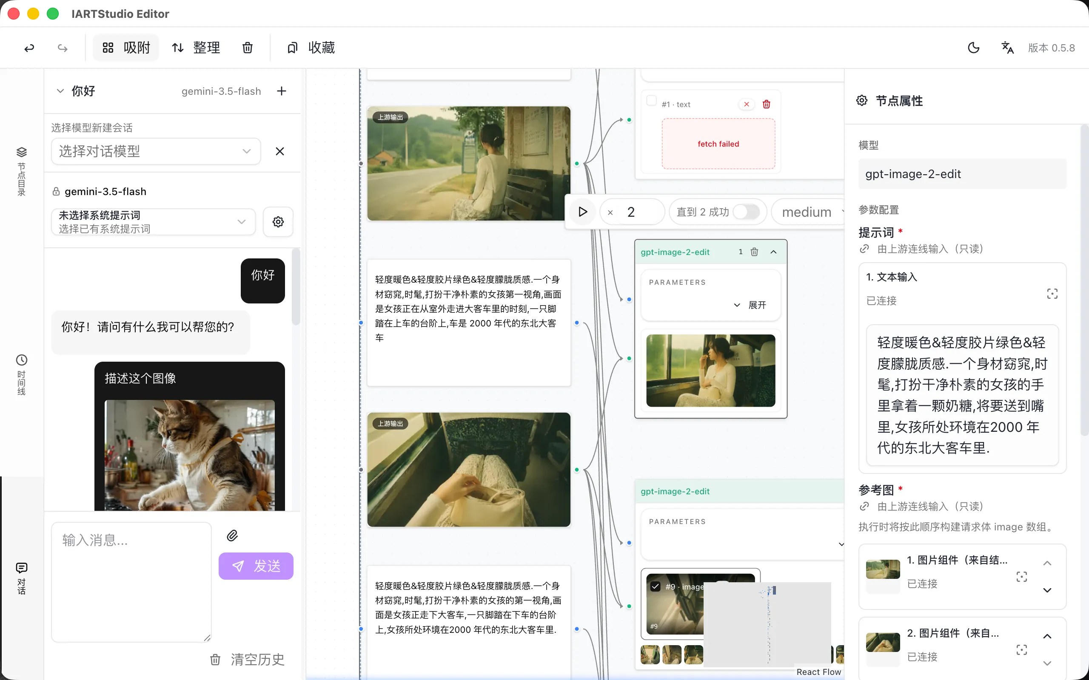Click the 整理 arrange button
Screen dimensions: 1089x680
tap(196, 48)
